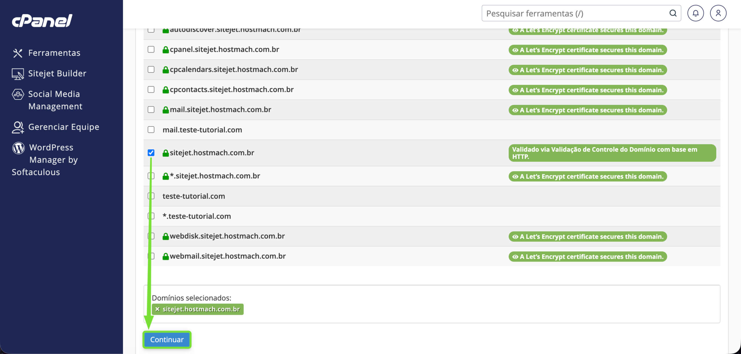The width and height of the screenshot is (741, 354).
Task: Click eye icon in cpcontacts certificate badge
Action: [x=515, y=90]
